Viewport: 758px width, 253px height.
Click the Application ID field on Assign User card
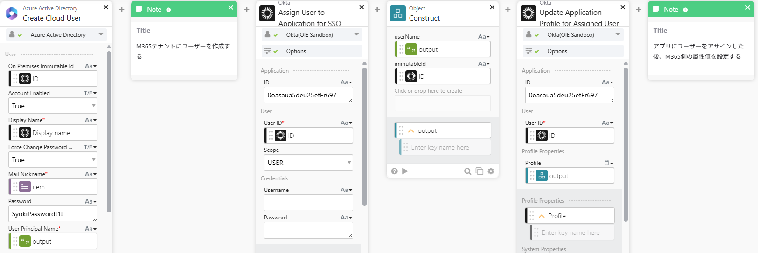[308, 95]
